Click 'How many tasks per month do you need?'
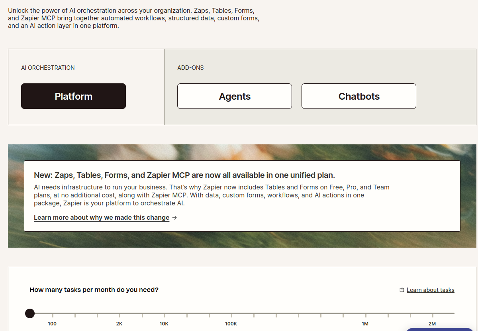Image resolution: width=478 pixels, height=331 pixels. 94,290
